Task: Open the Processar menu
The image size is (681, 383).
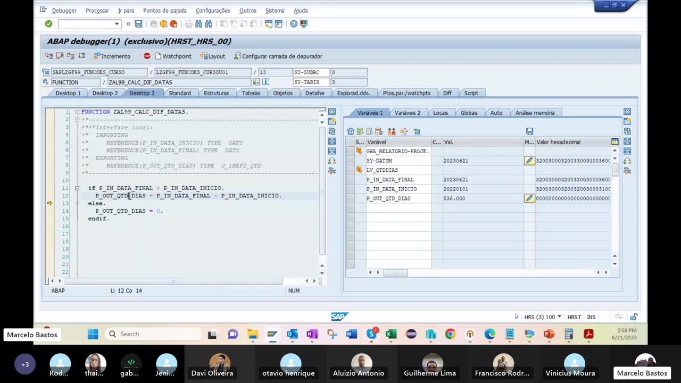Action: click(x=97, y=11)
